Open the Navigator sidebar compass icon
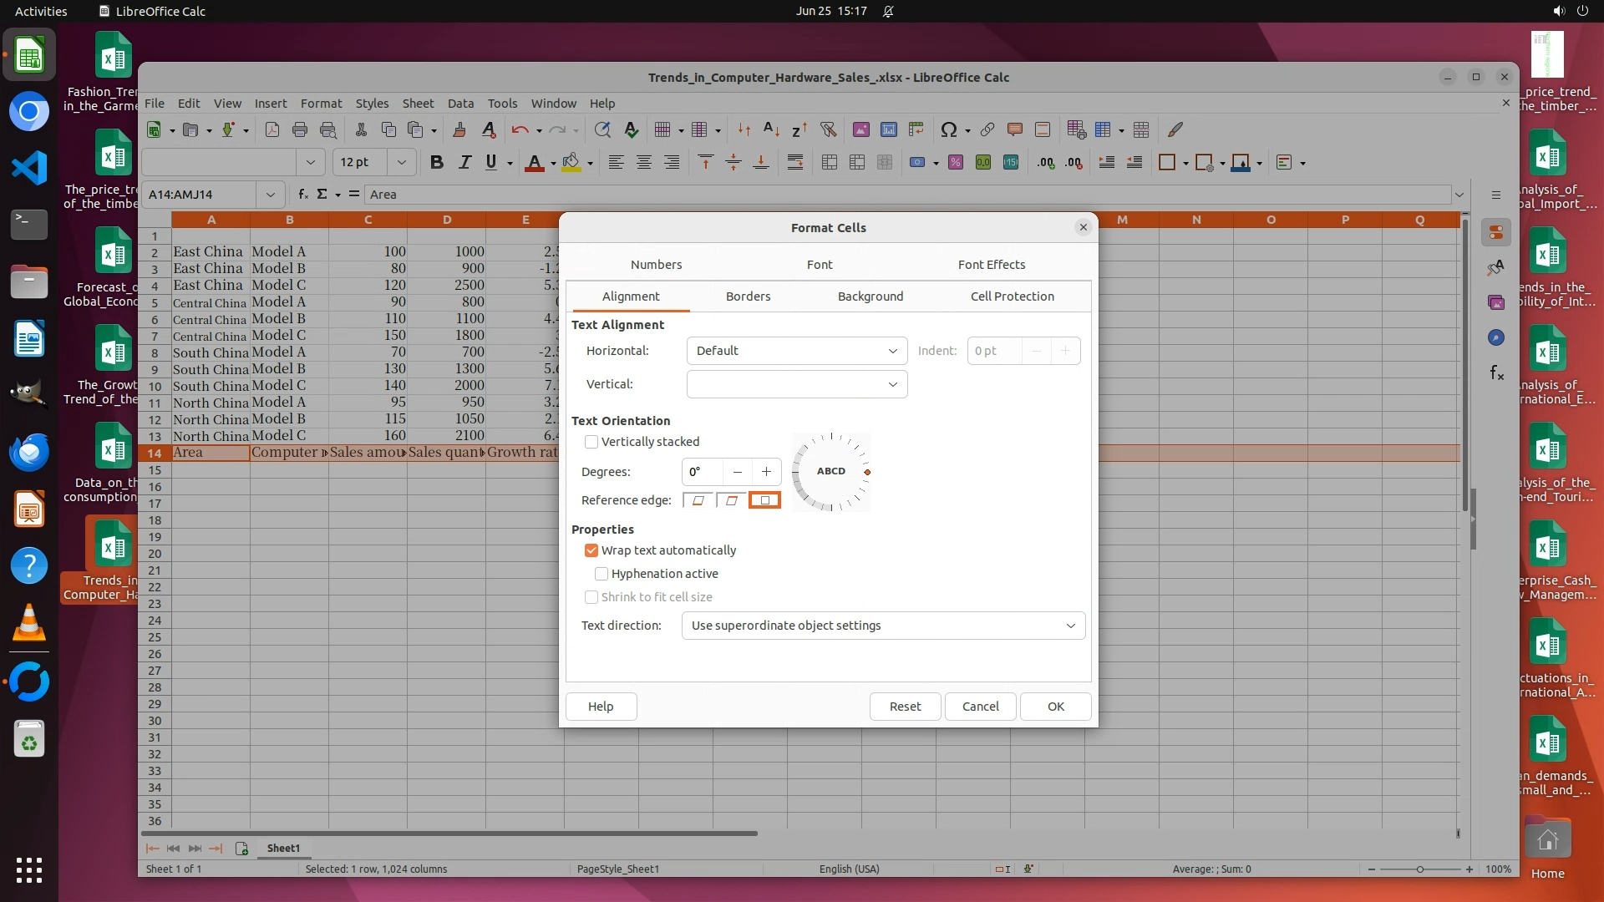The height and width of the screenshot is (902, 1604). pos(1496,337)
